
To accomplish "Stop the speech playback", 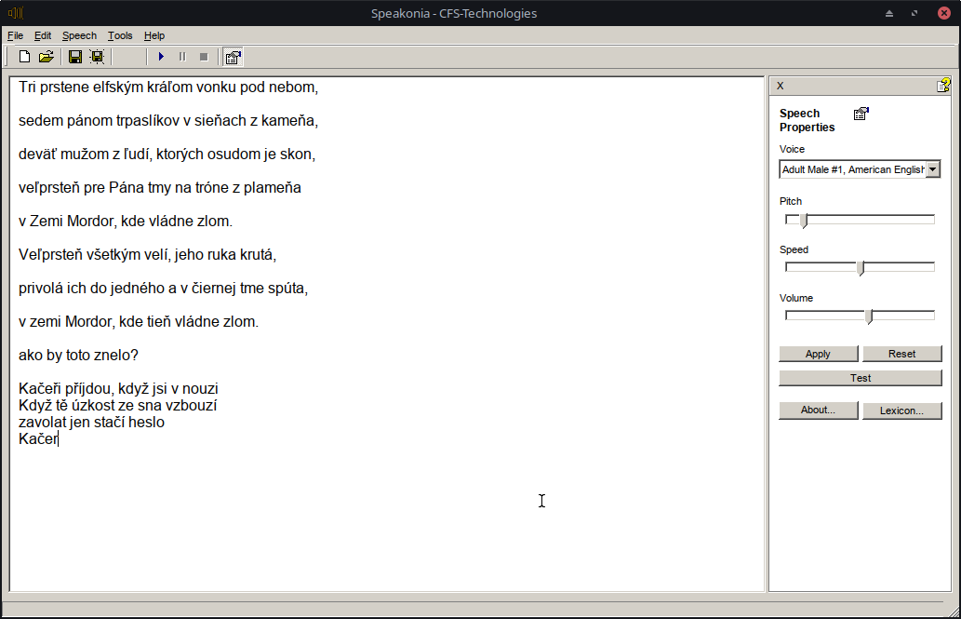I will (x=204, y=57).
